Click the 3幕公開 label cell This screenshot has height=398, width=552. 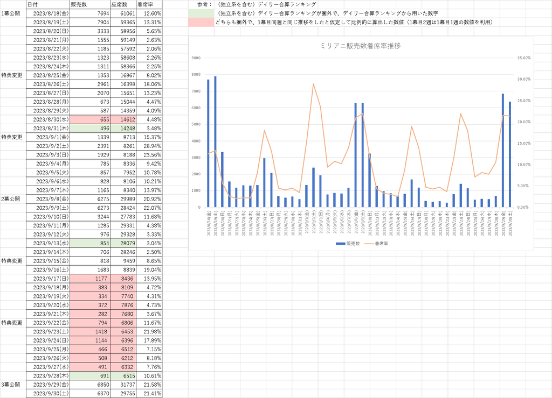[13, 385]
